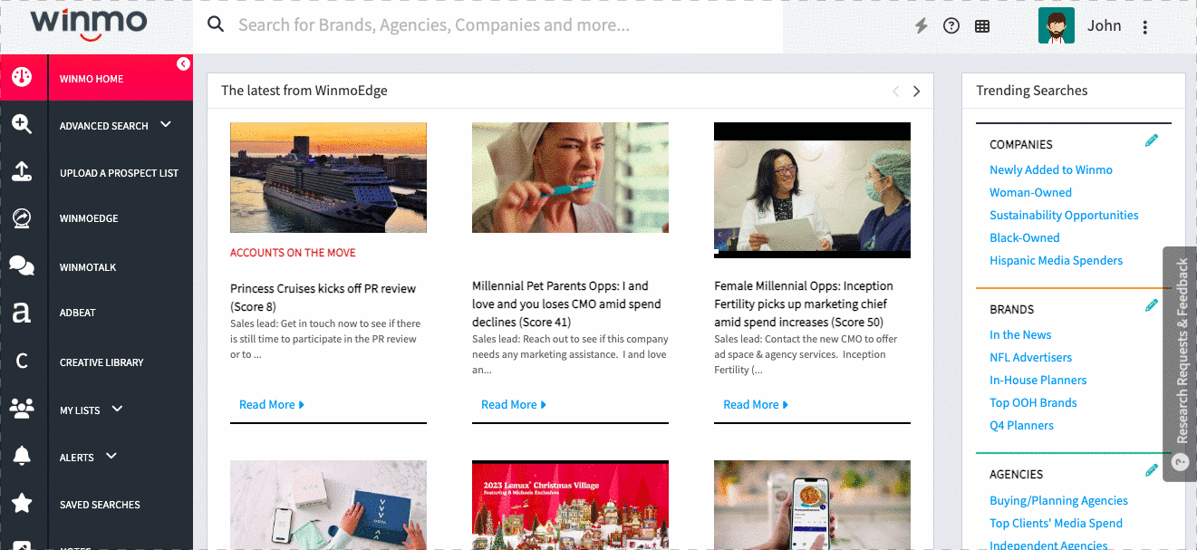Collapse the sidebar using the arrow toggle
This screenshot has width=1197, height=550.
[x=183, y=63]
